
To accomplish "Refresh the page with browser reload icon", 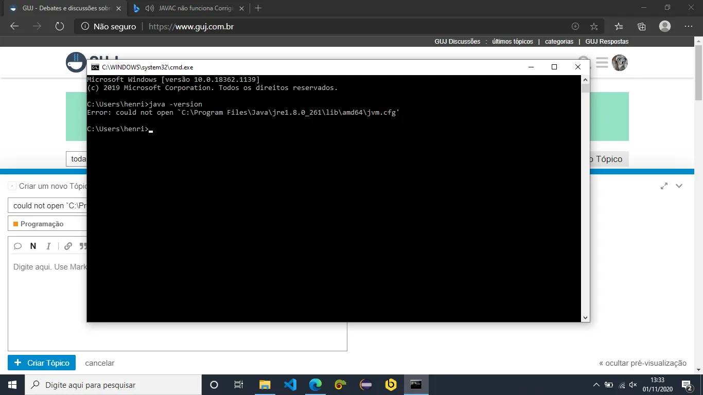I will click(59, 26).
